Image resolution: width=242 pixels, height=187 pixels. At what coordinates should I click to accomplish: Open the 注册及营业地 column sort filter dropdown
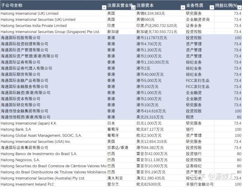point(133,7)
